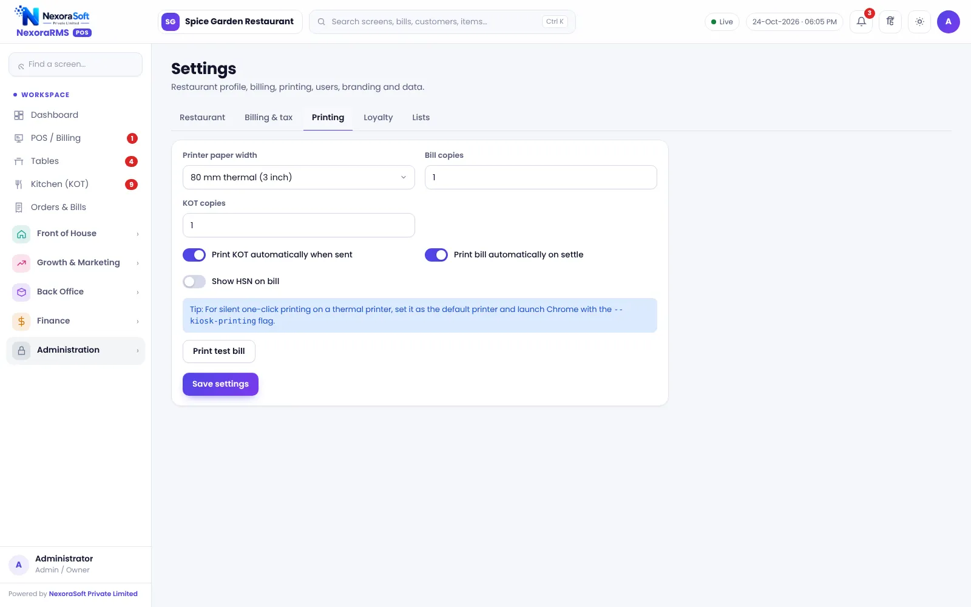Select the Lists tab
Image resolution: width=971 pixels, height=607 pixels.
point(421,118)
